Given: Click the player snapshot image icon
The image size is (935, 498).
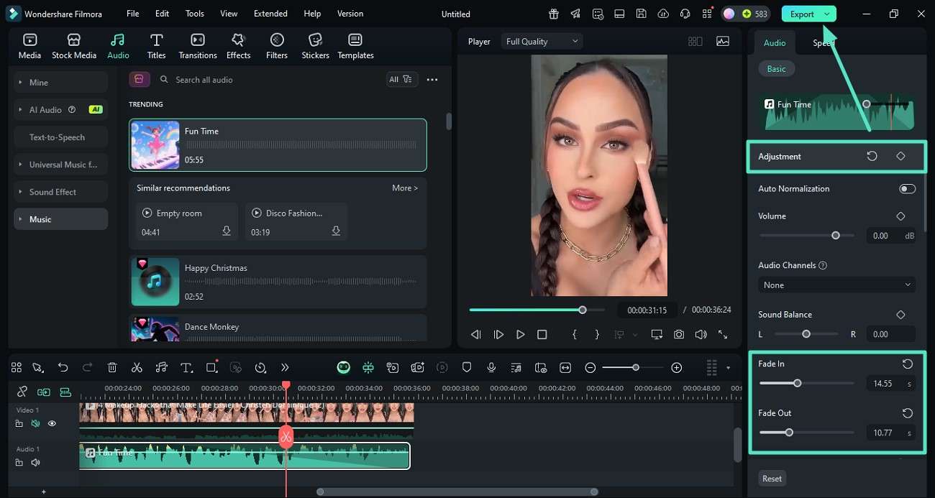Looking at the screenshot, I should tap(723, 42).
